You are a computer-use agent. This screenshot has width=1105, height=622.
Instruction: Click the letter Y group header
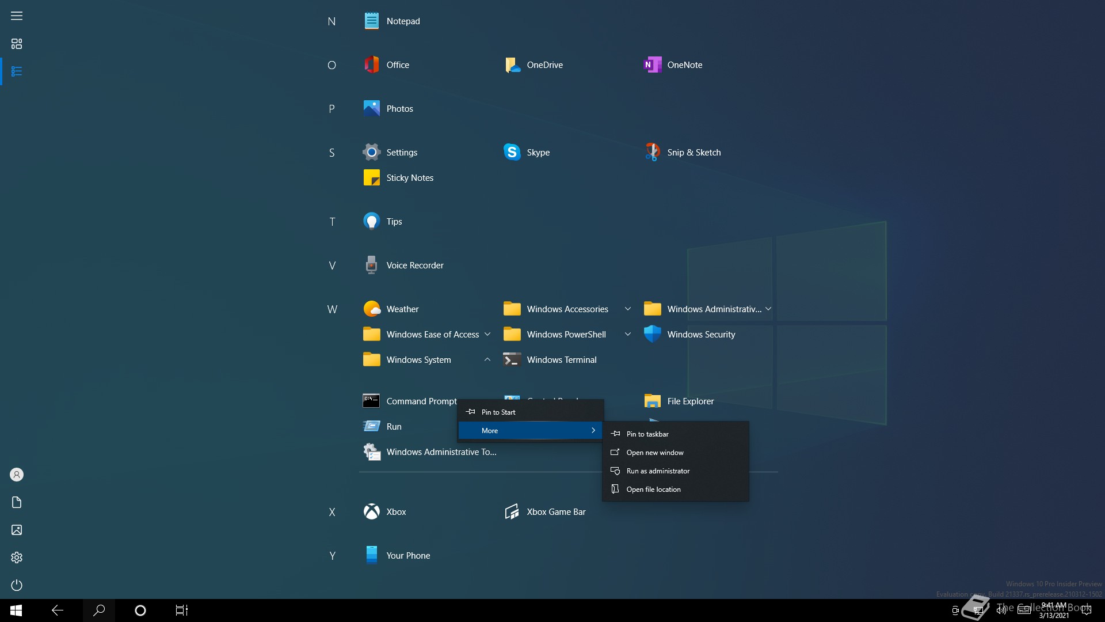coord(332,556)
